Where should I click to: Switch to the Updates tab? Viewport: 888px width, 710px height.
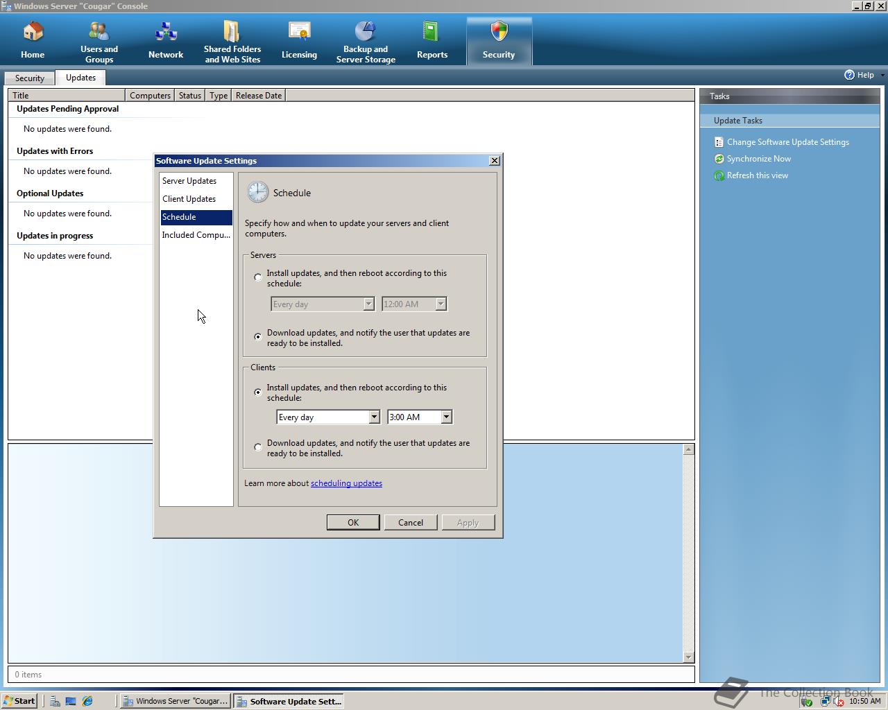point(80,78)
